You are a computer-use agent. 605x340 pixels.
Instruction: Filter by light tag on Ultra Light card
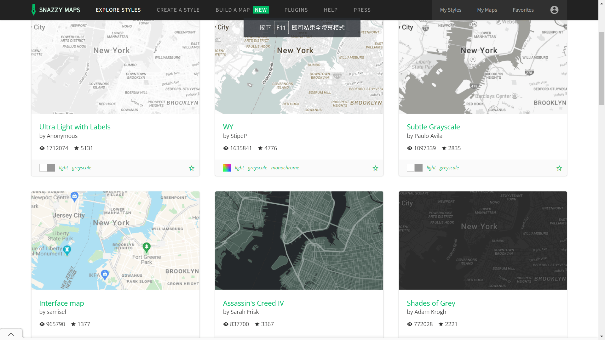[x=63, y=167]
